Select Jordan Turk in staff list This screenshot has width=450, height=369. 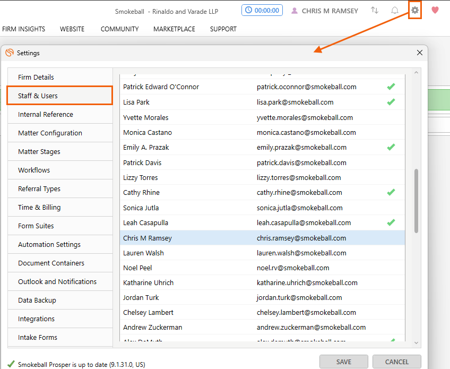click(262, 297)
